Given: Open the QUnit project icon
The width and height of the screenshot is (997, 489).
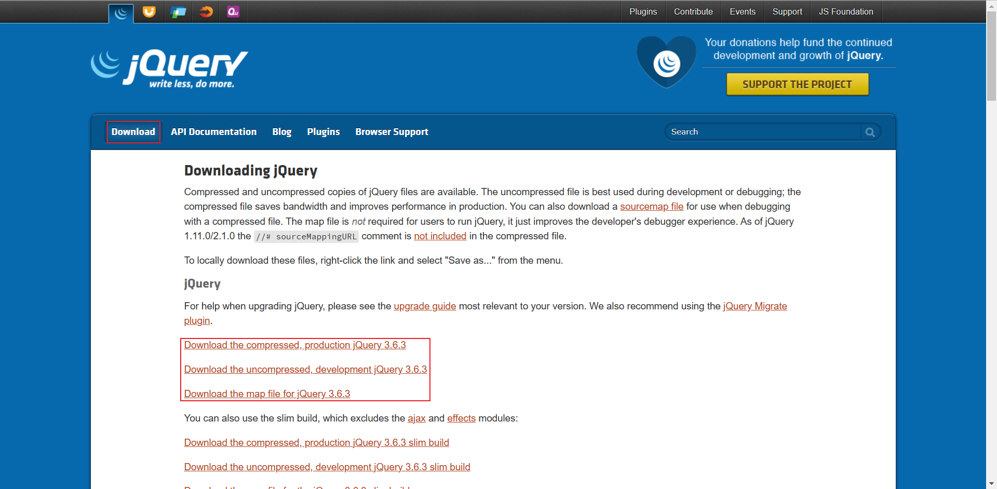Looking at the screenshot, I should [233, 11].
